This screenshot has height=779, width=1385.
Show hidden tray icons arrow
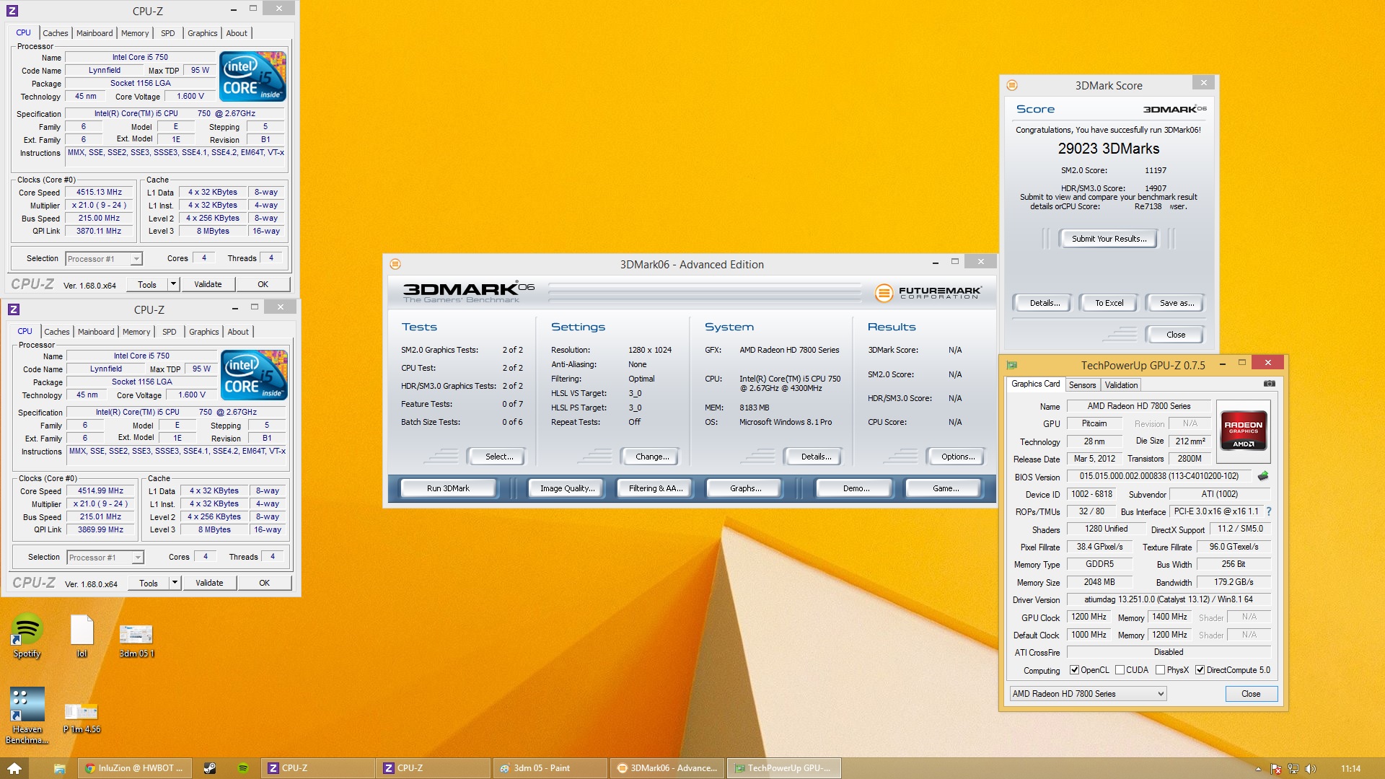(1258, 769)
